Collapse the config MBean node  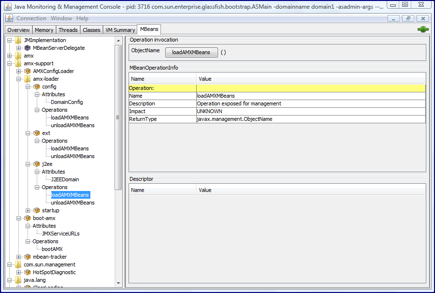[28, 87]
